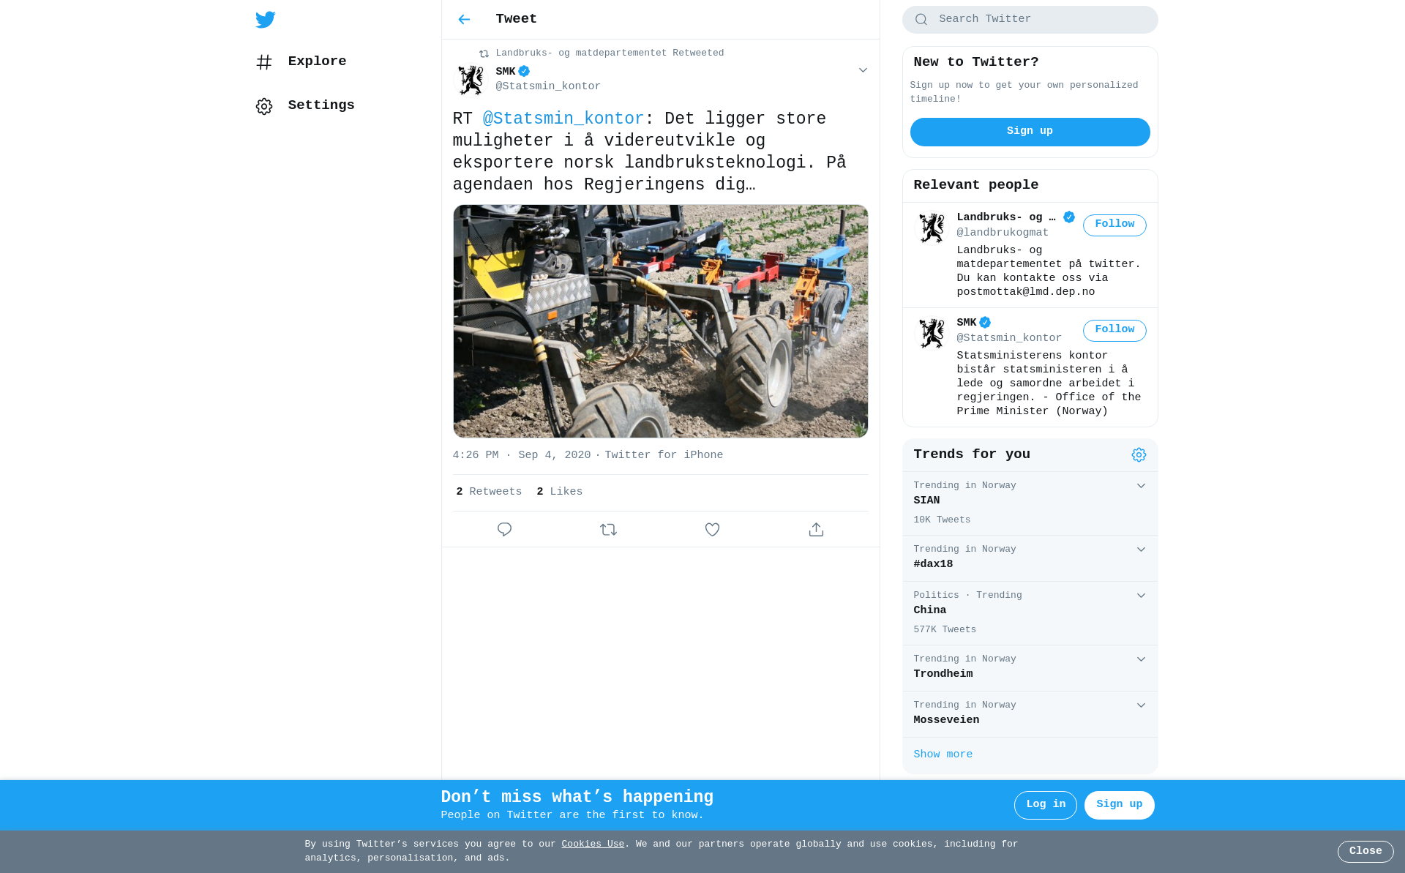Open options for Mosseveien trend
Image resolution: width=1405 pixels, height=873 pixels.
click(x=1141, y=705)
